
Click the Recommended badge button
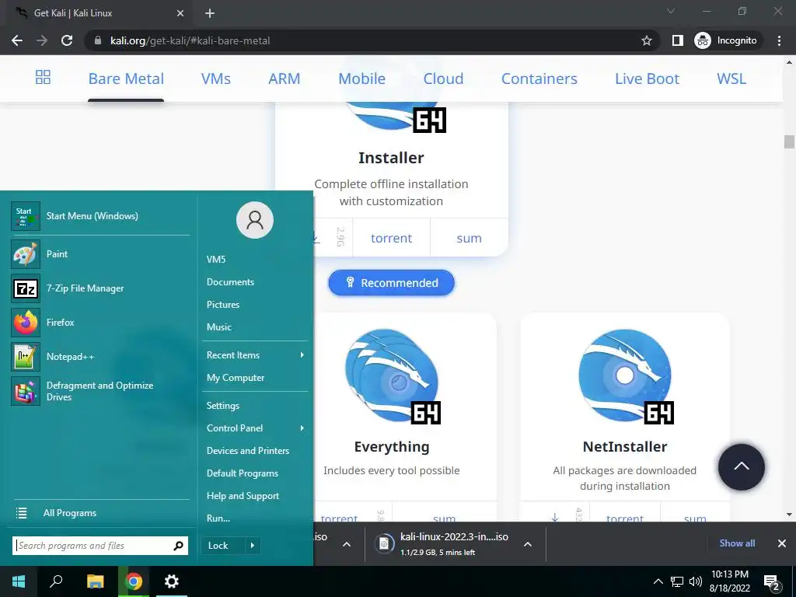392,283
